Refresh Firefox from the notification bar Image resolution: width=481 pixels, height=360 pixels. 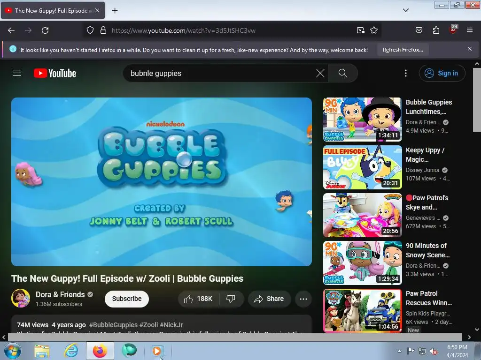click(x=403, y=50)
